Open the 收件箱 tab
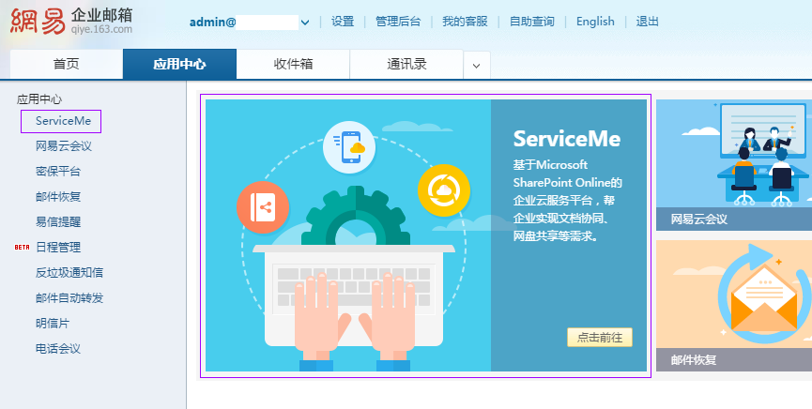The height and width of the screenshot is (409, 812). pos(293,64)
